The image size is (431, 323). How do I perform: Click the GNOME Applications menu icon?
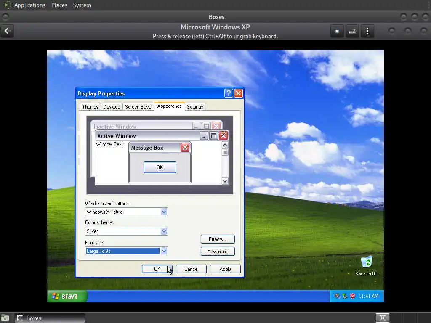pyautogui.click(x=8, y=5)
